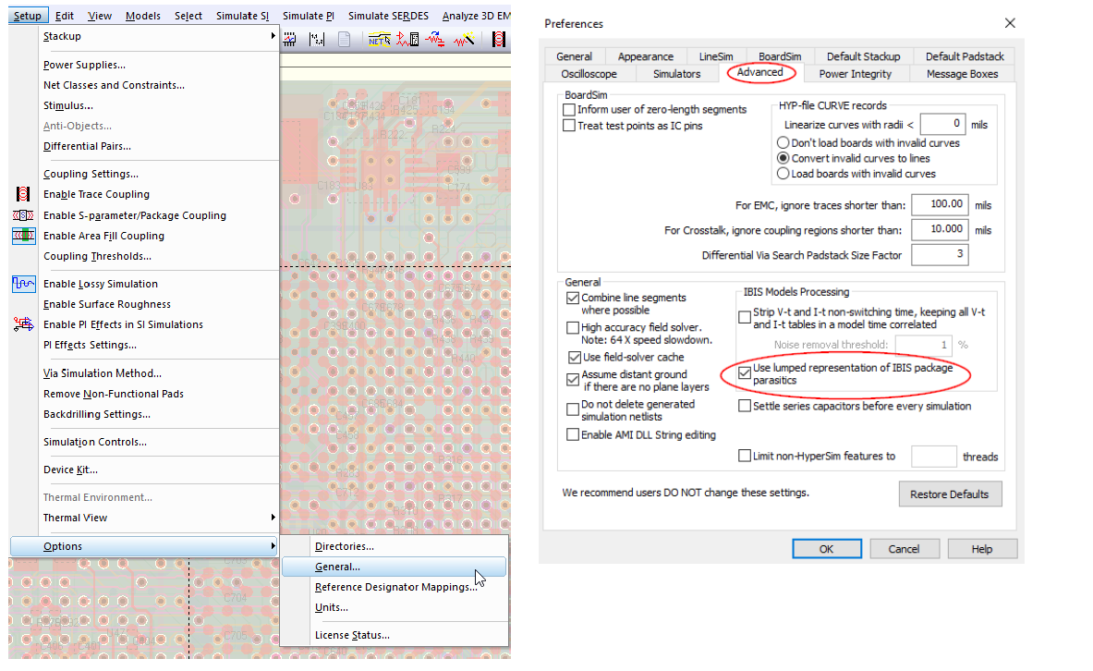Click the blank document toolbar icon
The image size is (1093, 671).
[345, 40]
